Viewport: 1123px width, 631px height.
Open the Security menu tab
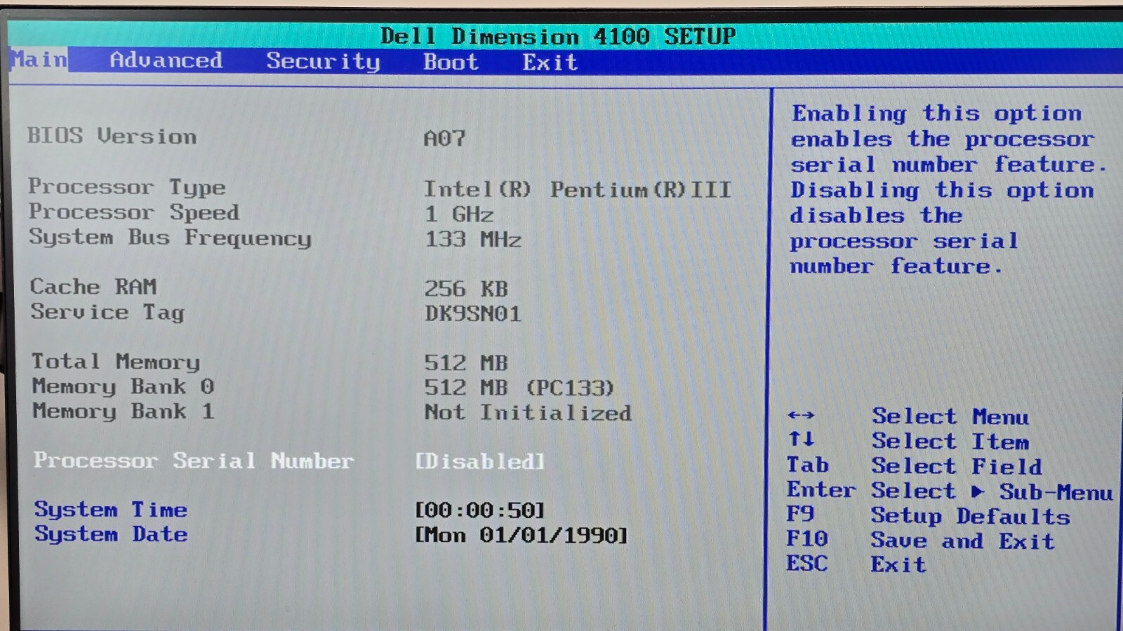point(324,62)
